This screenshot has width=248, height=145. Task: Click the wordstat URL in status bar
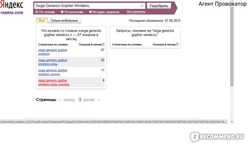click(x=113, y=122)
